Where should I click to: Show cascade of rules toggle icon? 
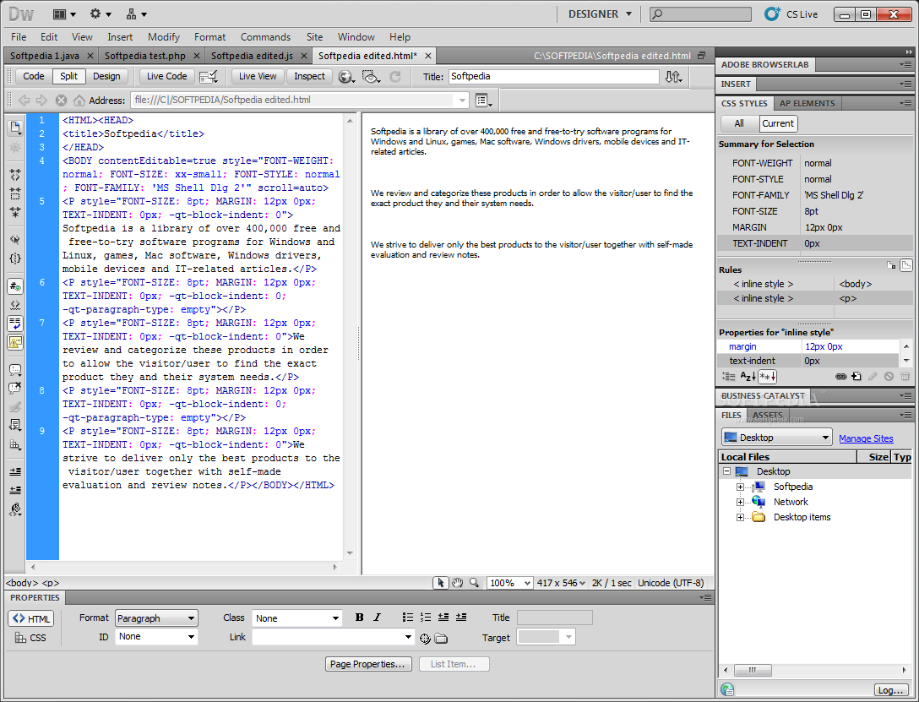click(x=905, y=265)
